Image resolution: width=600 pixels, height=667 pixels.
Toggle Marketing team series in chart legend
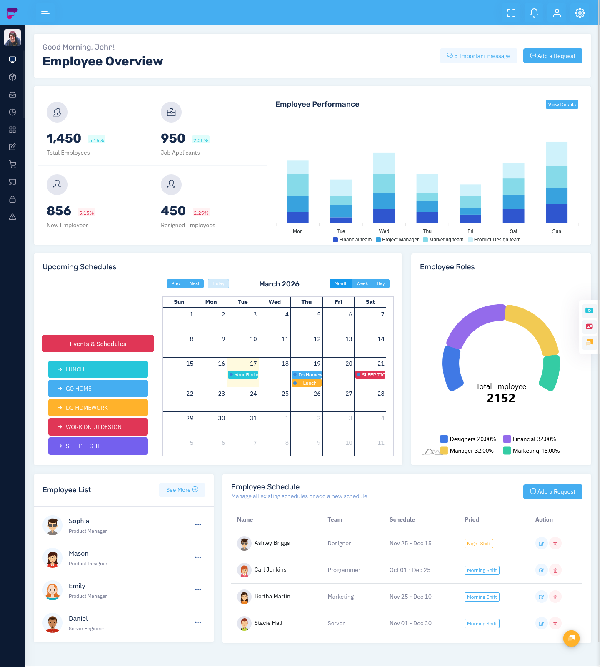[443, 240]
